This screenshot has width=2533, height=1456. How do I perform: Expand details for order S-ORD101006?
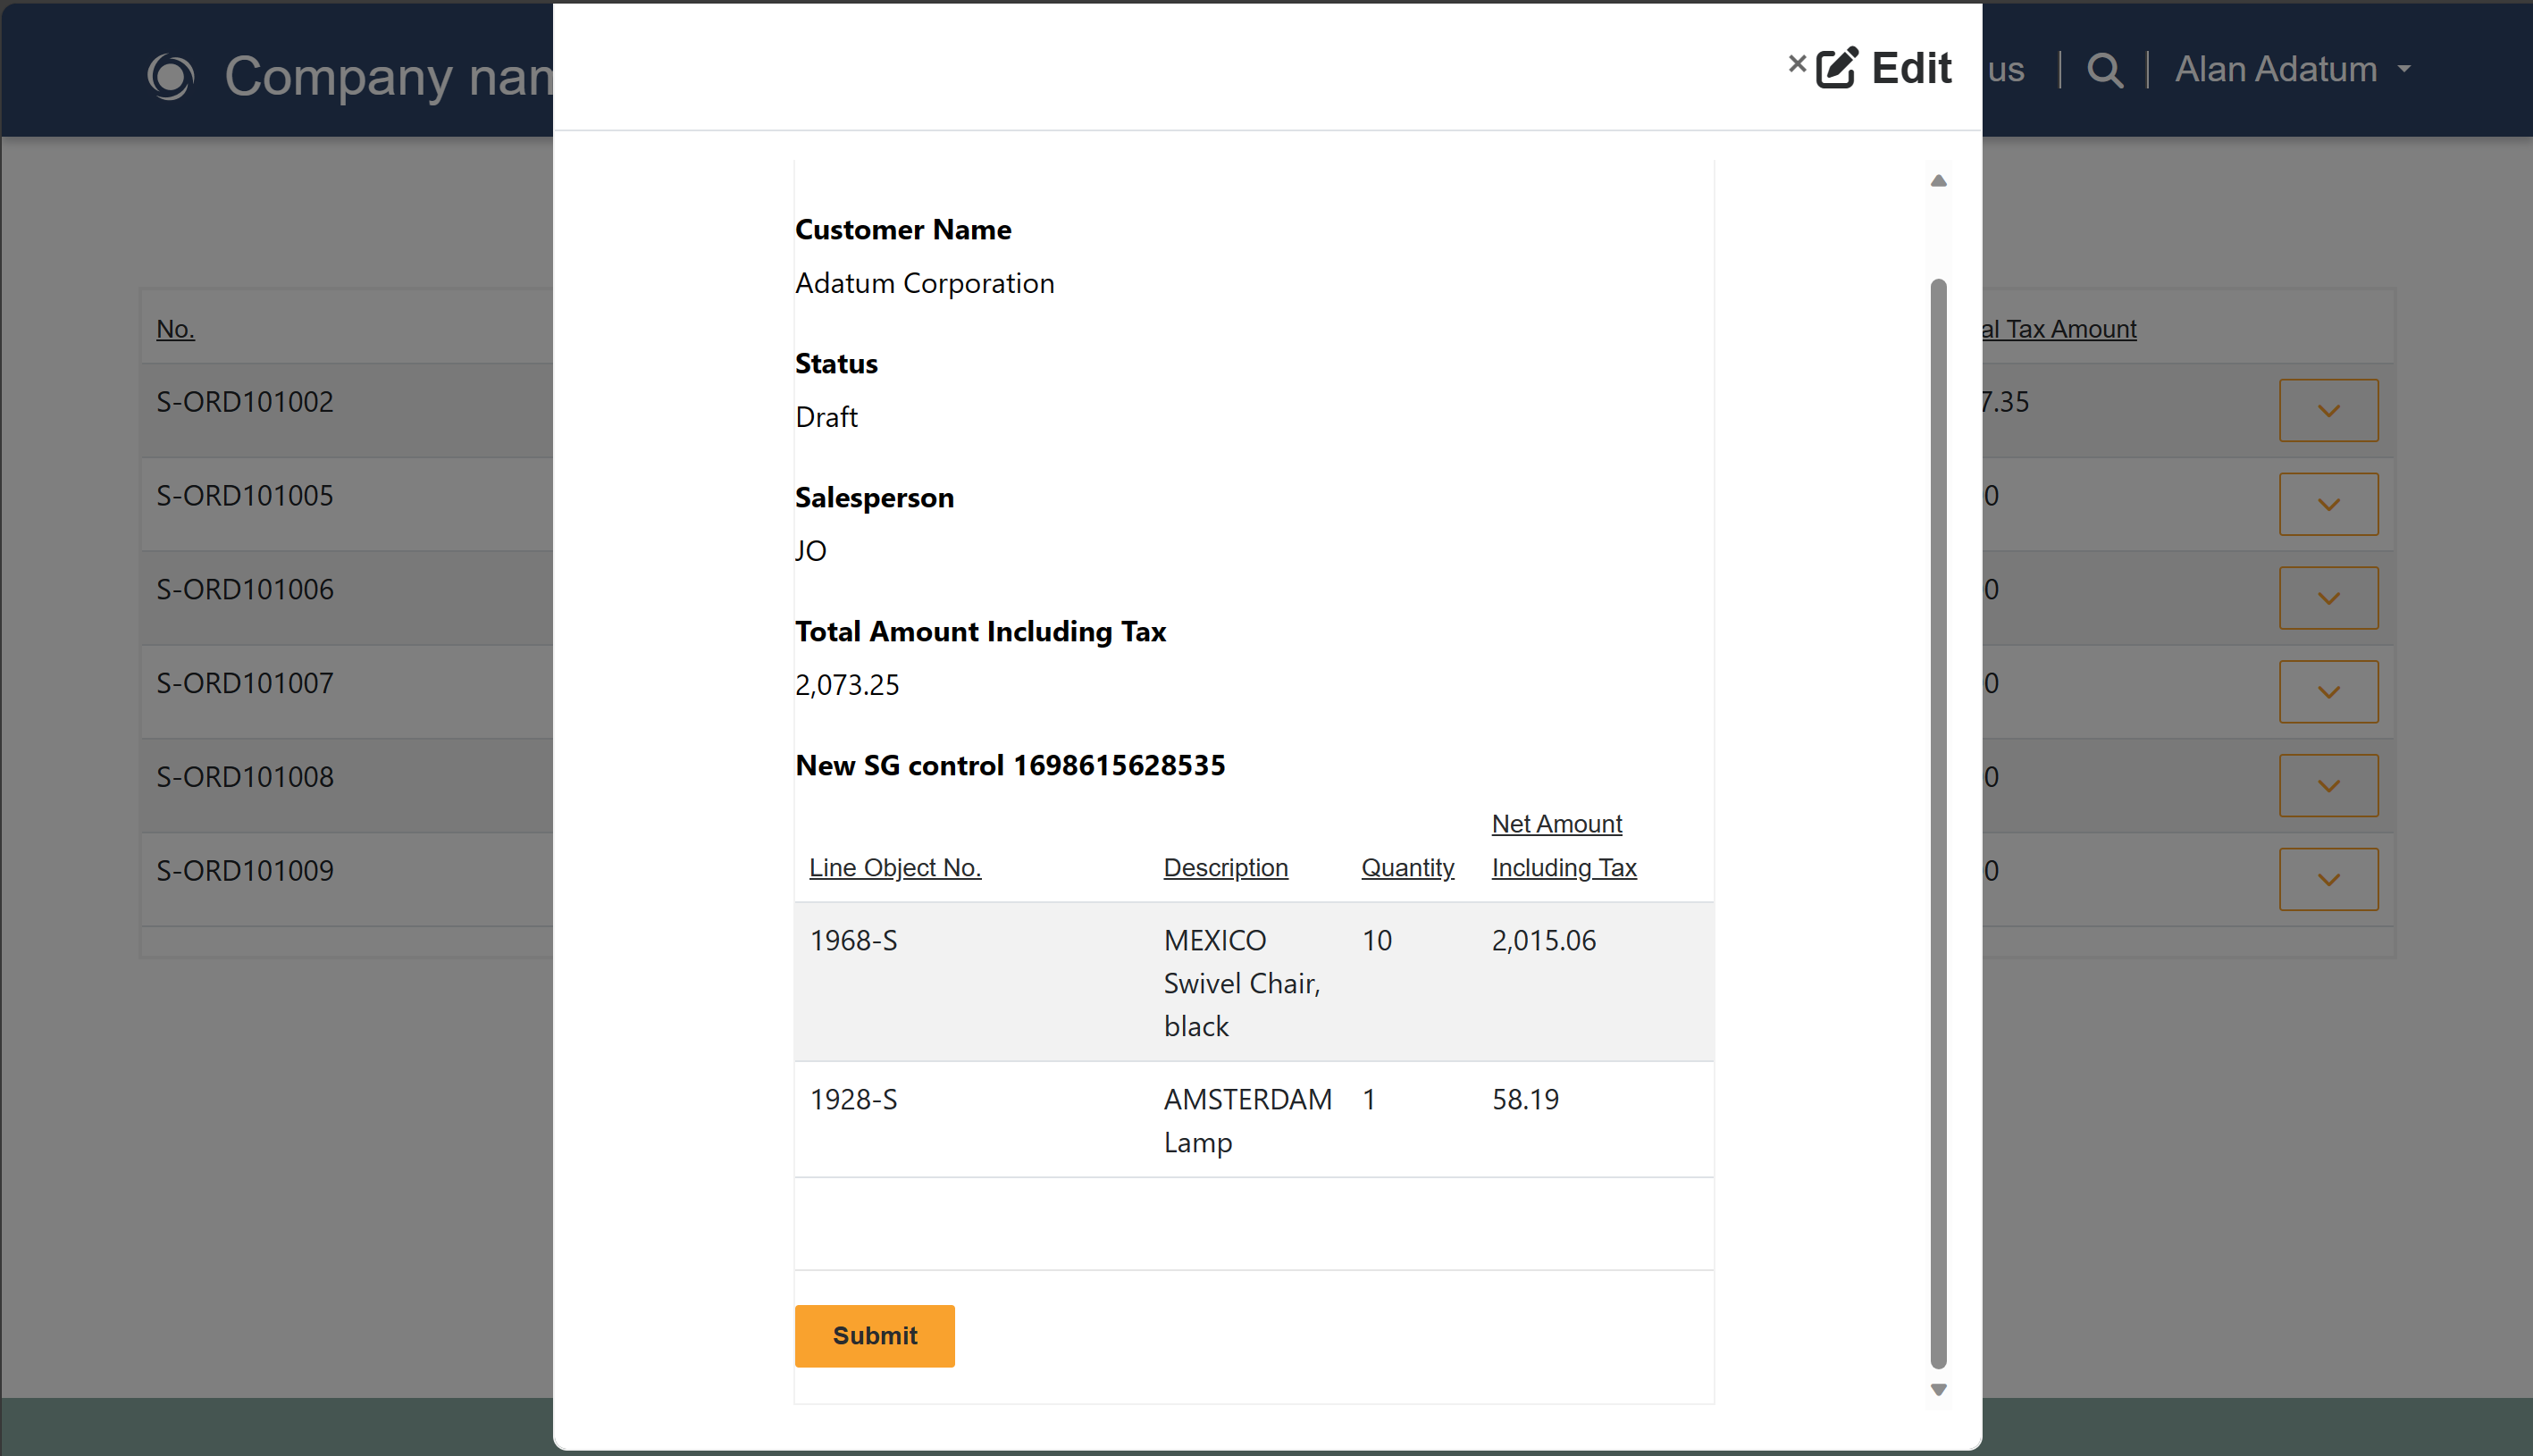point(2328,597)
